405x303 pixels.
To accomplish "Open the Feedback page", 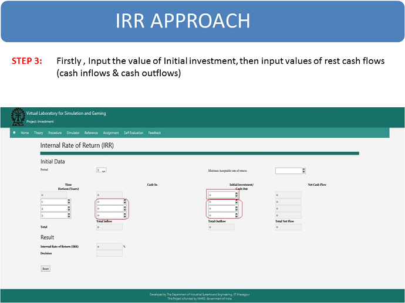I will click(155, 133).
